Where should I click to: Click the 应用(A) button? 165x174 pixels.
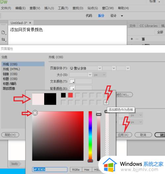pyautogui.click(x=123, y=135)
